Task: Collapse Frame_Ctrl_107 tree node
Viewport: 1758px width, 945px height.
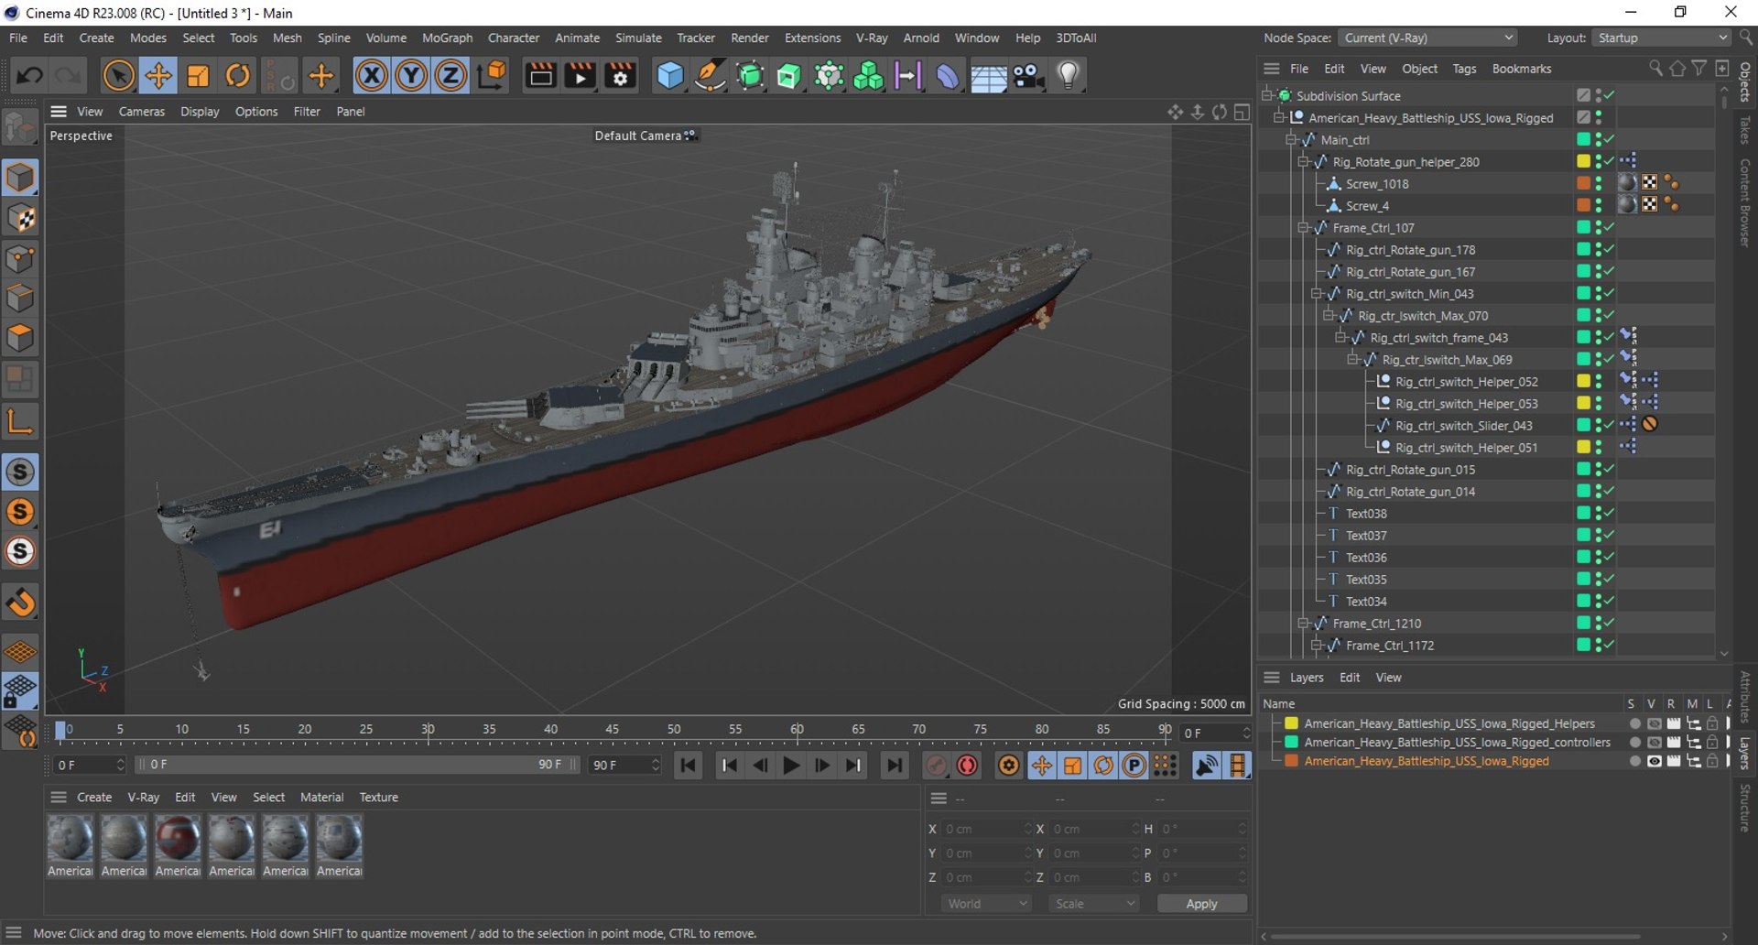Action: click(x=1303, y=227)
